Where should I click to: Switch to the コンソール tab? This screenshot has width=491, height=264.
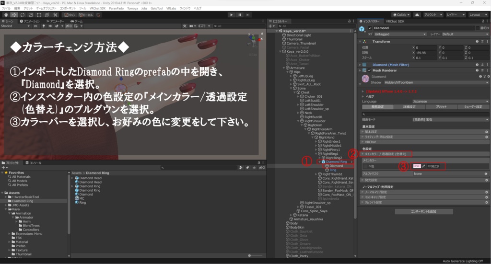[x=33, y=162]
